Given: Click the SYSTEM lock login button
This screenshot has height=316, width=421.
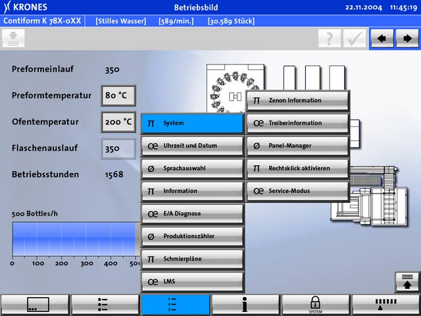Looking at the screenshot, I should [315, 304].
